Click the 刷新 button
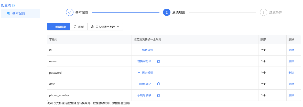This screenshot has height=107, width=303. coord(79,27)
